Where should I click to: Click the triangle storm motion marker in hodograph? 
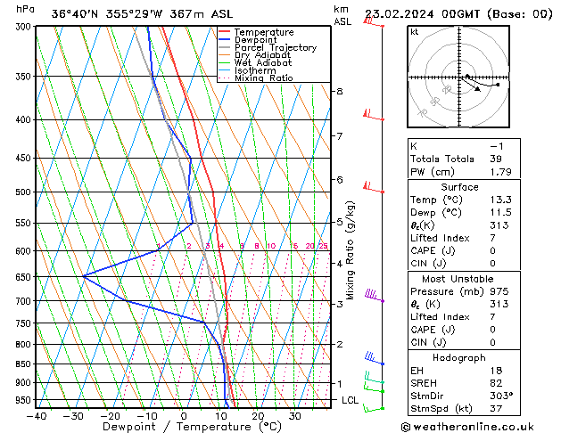coord(477,88)
